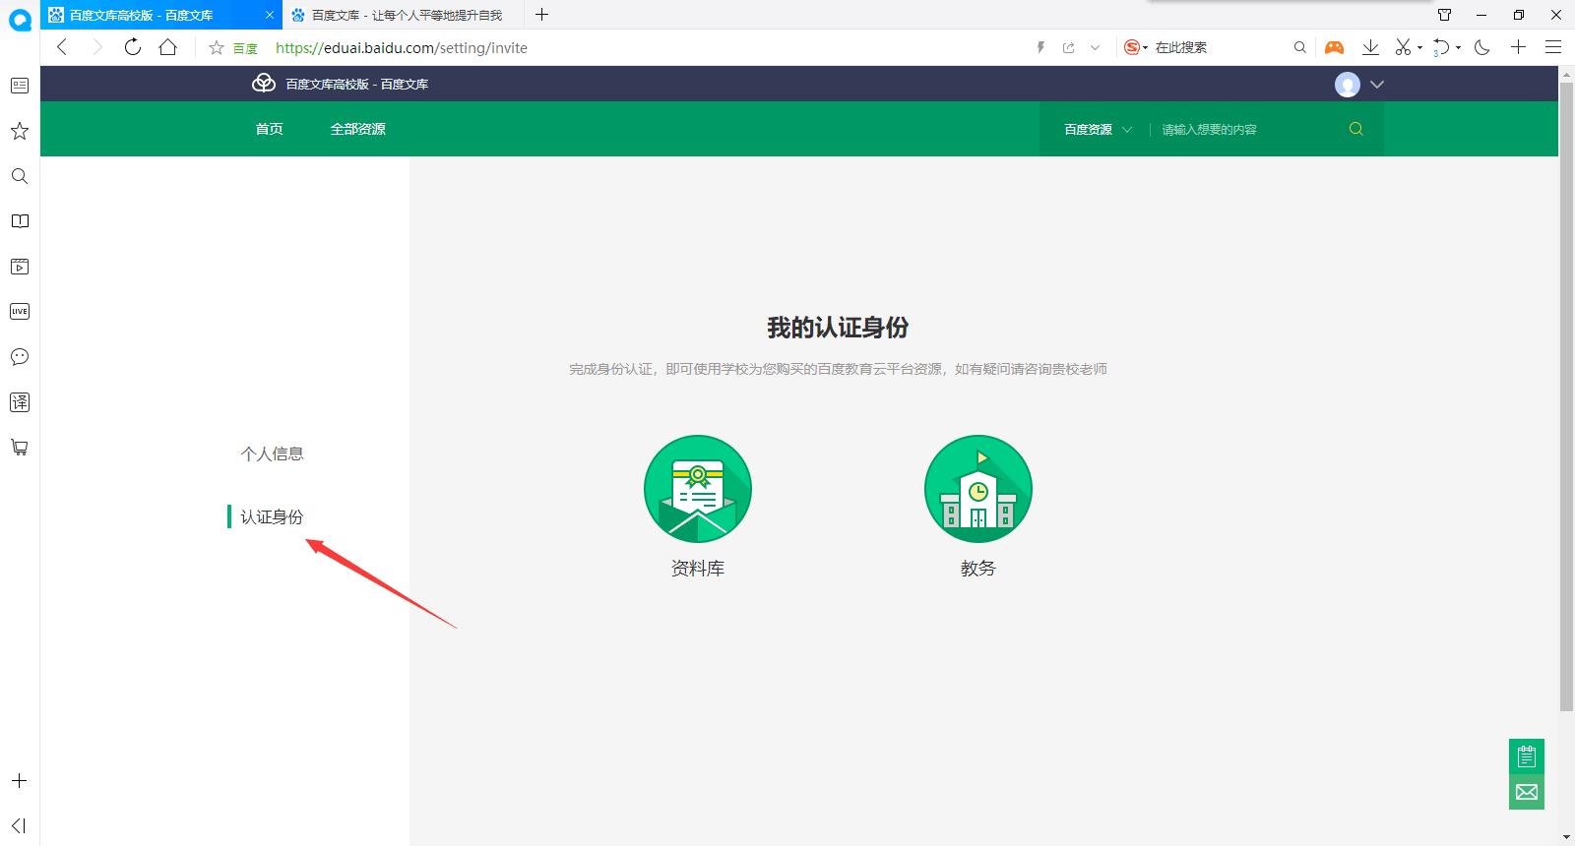This screenshot has height=846, width=1575.
Task: Select 个人信息 in the left menu
Action: [273, 453]
